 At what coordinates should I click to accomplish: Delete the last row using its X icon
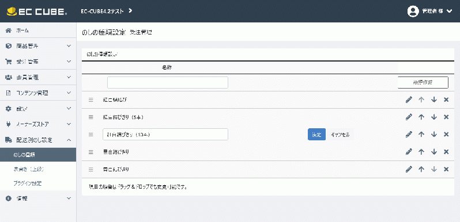point(446,169)
